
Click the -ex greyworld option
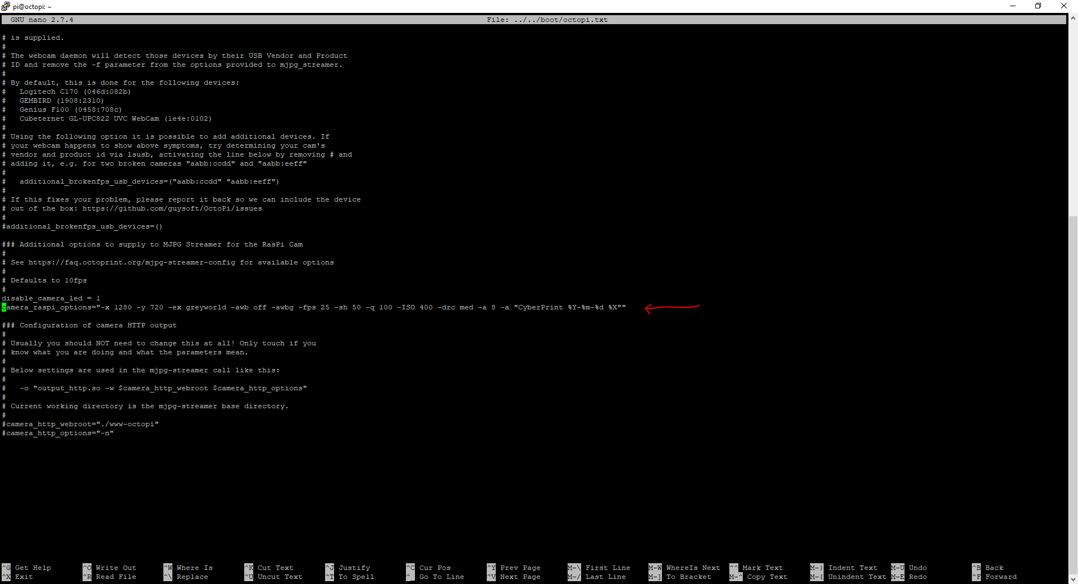[197, 307]
